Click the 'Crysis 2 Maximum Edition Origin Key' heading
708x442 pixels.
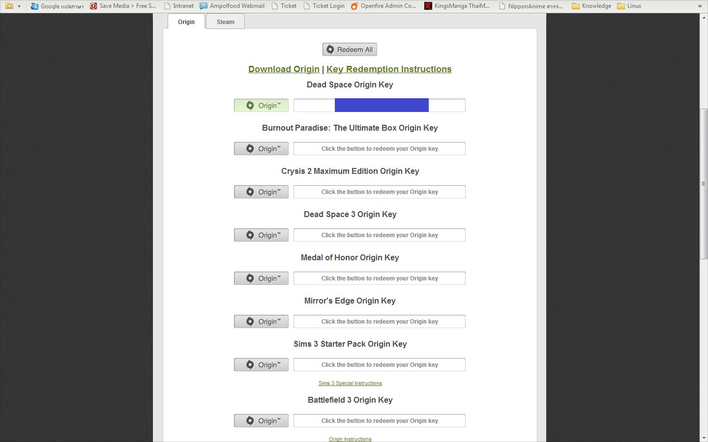[x=350, y=171]
